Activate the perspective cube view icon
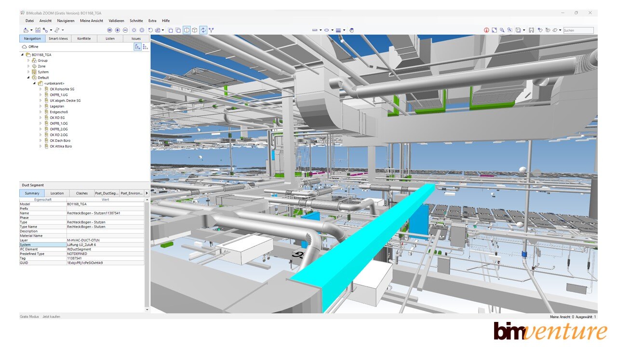 [195, 30]
